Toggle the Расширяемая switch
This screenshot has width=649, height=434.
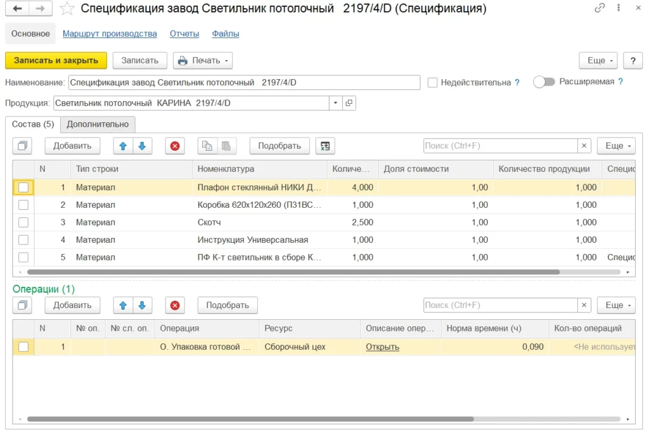click(544, 82)
